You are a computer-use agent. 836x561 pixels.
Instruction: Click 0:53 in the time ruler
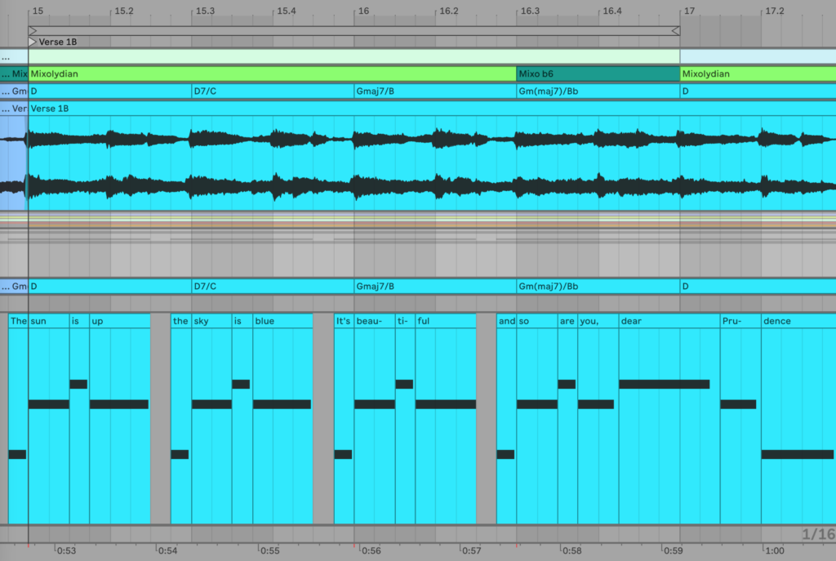66,550
